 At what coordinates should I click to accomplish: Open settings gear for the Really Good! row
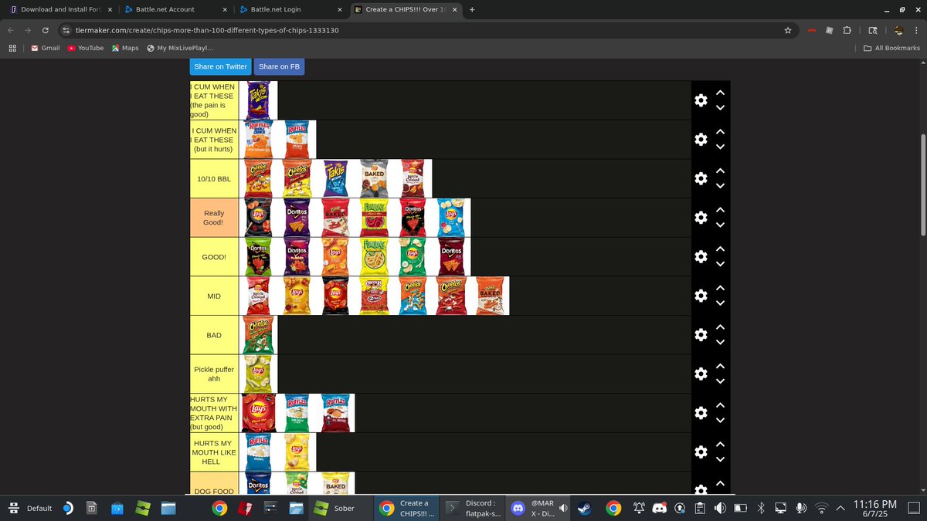click(x=701, y=218)
